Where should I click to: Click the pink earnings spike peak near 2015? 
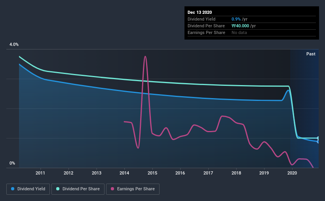145,57
